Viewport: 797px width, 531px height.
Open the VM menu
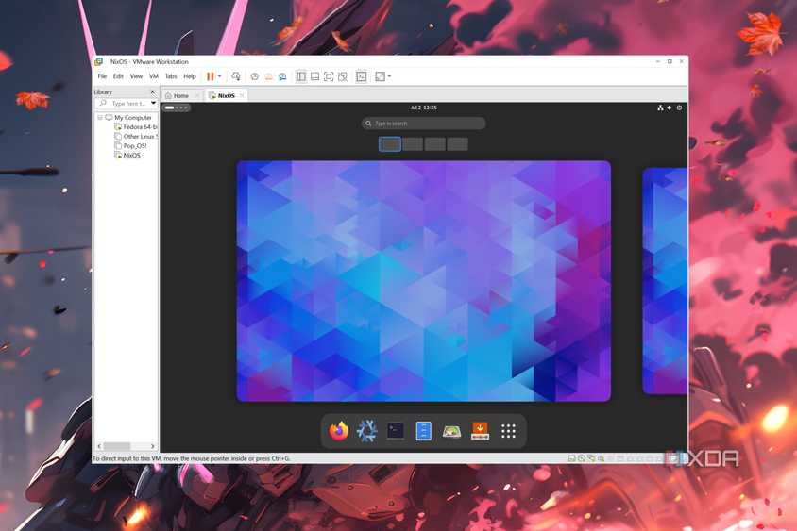click(153, 76)
